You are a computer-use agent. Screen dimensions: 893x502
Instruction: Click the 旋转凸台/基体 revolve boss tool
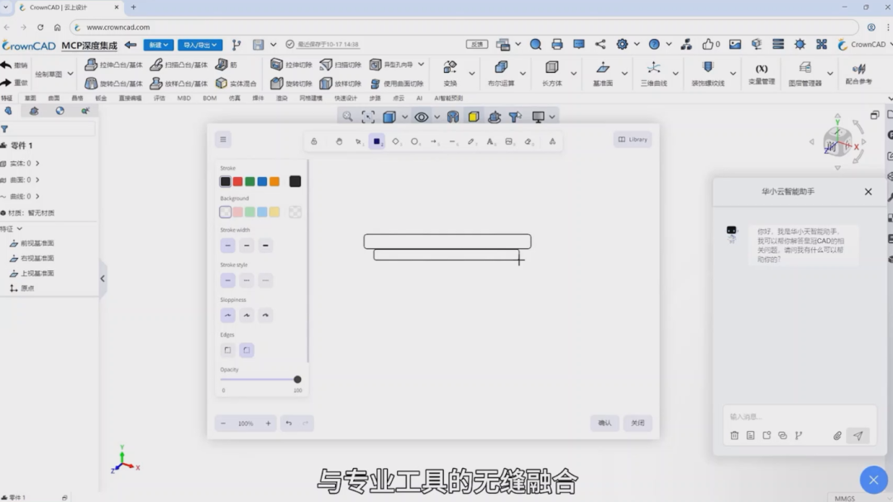point(113,84)
